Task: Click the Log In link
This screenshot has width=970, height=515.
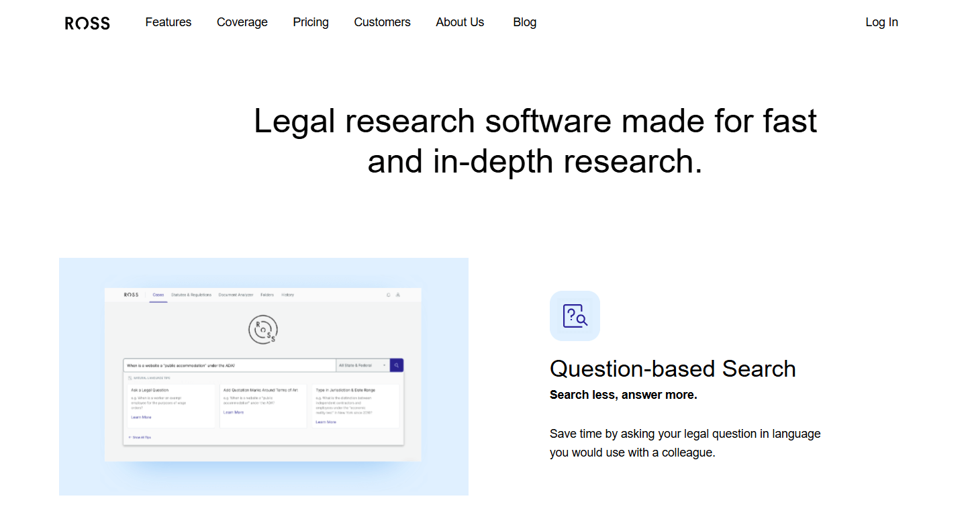Action: pyautogui.click(x=881, y=22)
